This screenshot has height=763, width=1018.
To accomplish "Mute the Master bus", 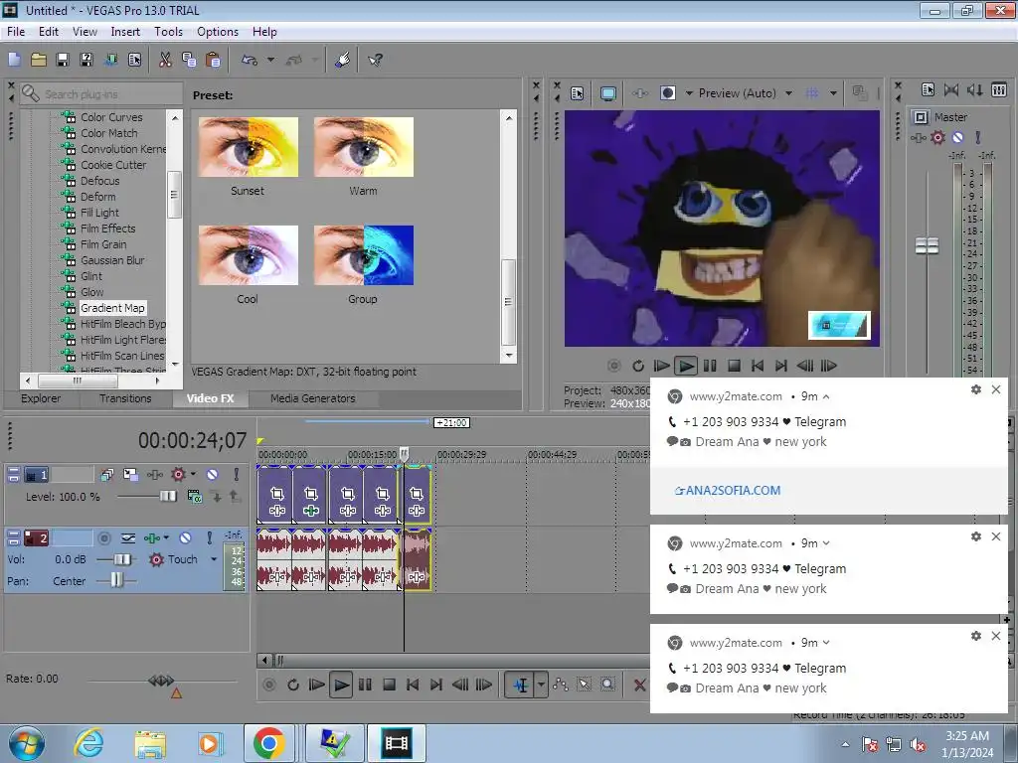I will [x=957, y=137].
